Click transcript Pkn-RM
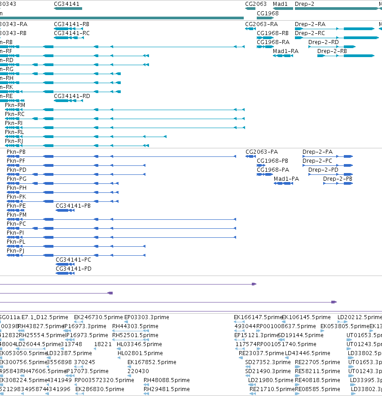This screenshot has height=396, width=382. pos(15,105)
